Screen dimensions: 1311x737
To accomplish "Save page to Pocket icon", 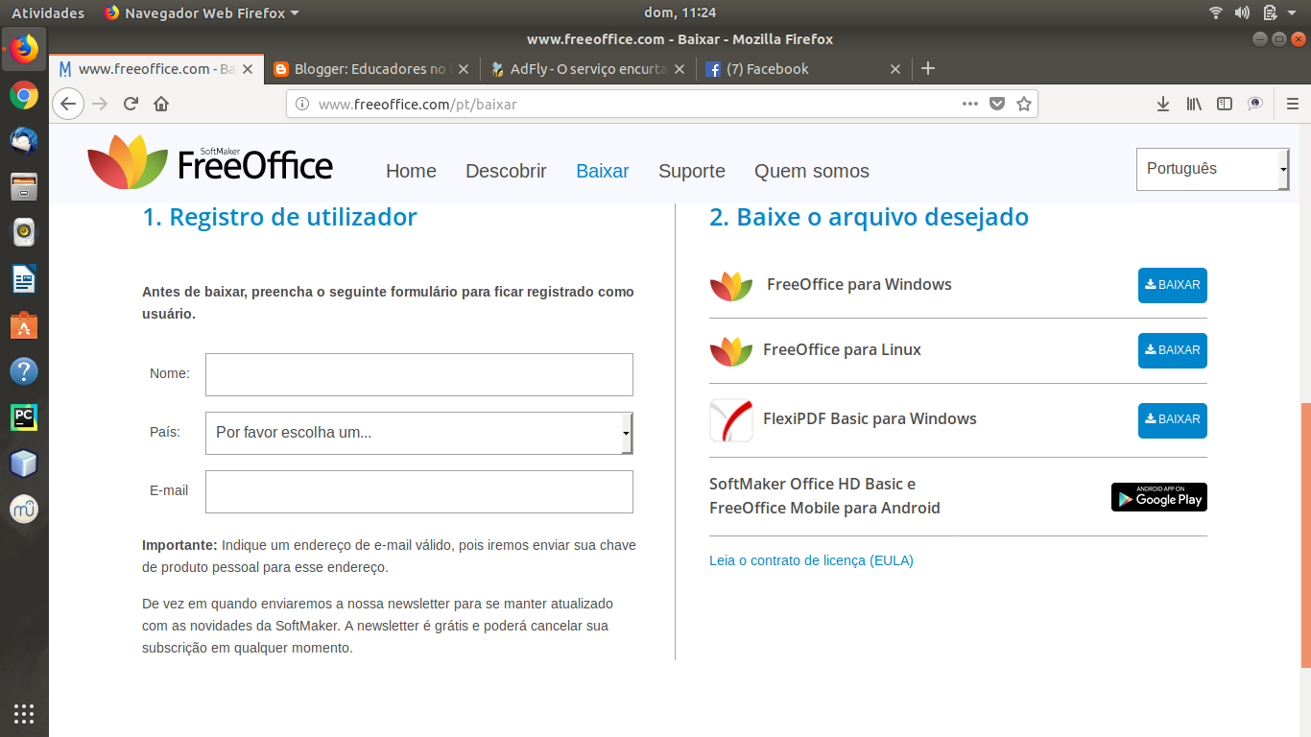I will click(997, 104).
